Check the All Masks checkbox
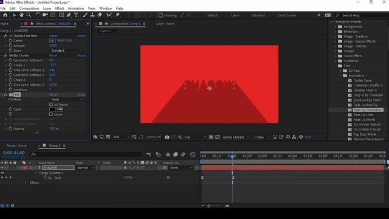Screen dimensions: 389x219 coord(51,105)
